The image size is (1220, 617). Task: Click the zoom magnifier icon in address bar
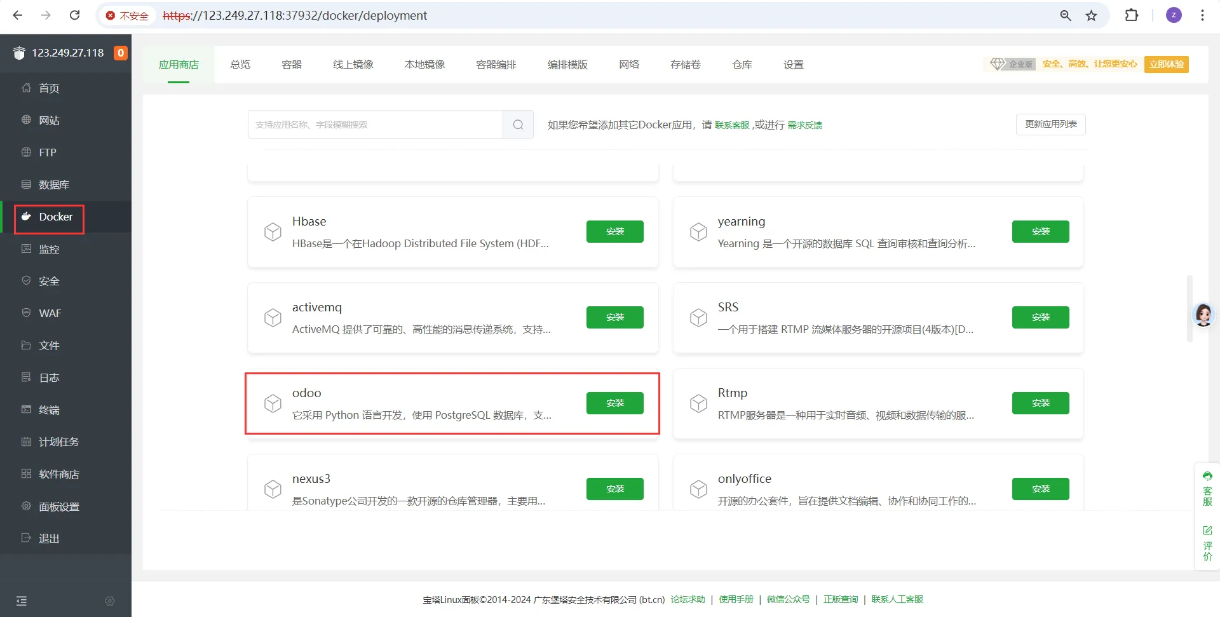click(x=1066, y=15)
